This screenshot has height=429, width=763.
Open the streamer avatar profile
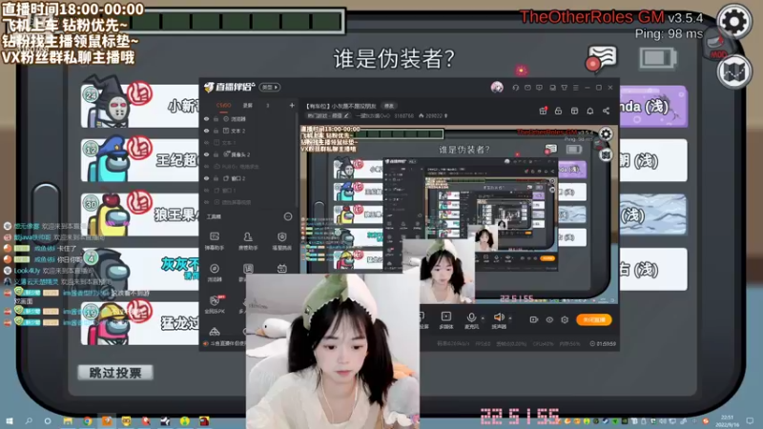coord(497,87)
